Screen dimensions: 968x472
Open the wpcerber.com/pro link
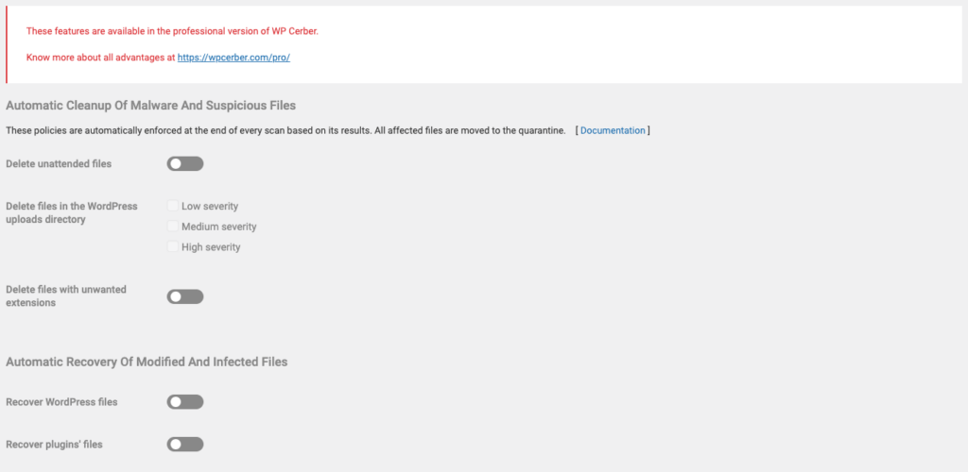click(x=233, y=58)
